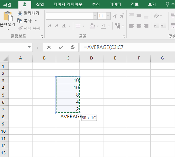The image size is (175, 157).
Task: Open the 파일 tab
Action: coord(7,5)
